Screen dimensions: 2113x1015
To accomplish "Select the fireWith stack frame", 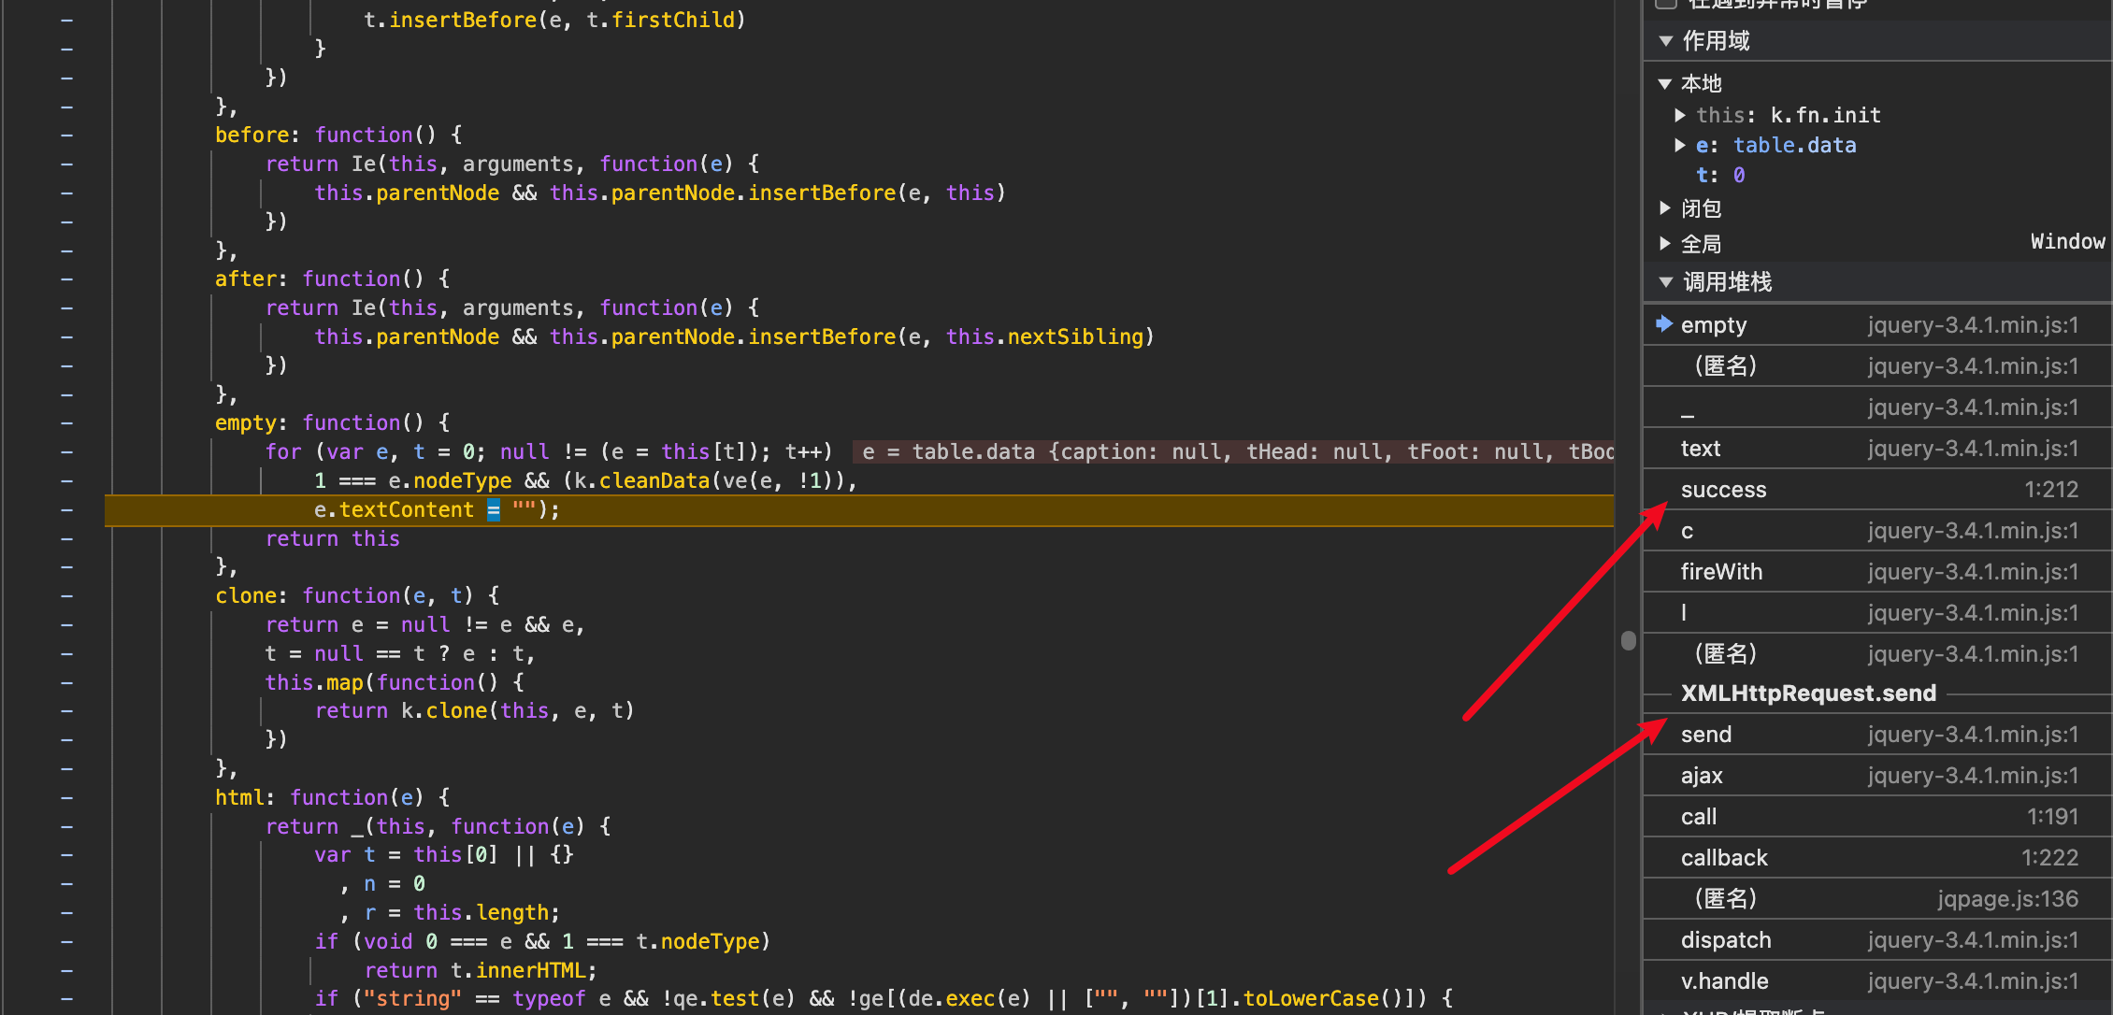I will pos(1720,572).
